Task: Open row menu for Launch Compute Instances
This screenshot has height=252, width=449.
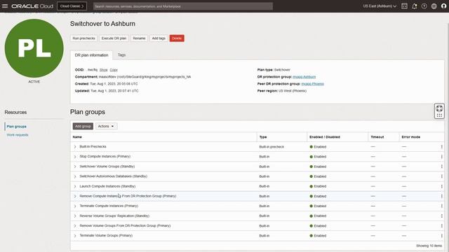Action: 441,186
